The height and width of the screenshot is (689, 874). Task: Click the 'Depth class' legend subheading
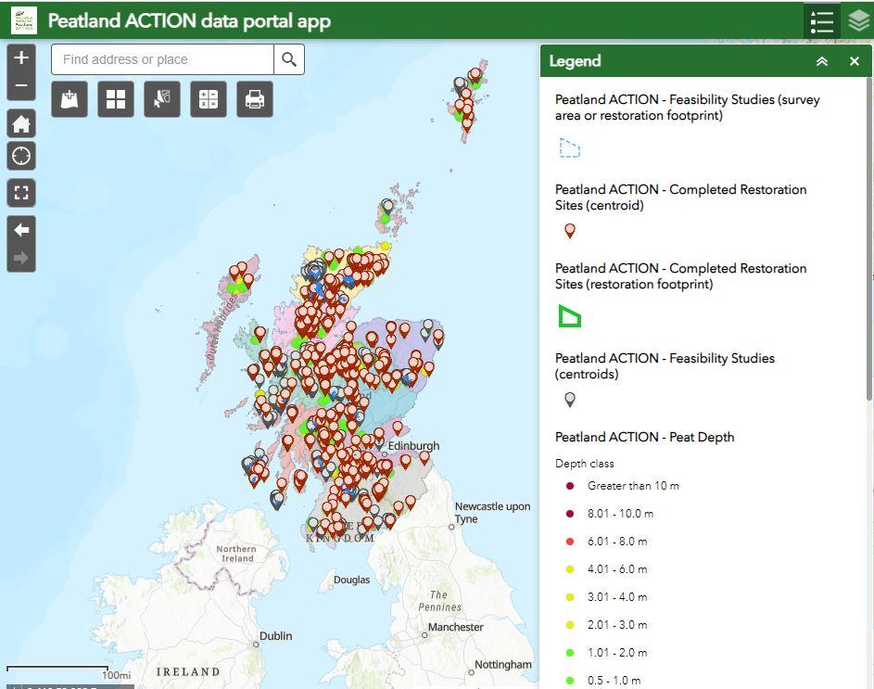pos(585,464)
